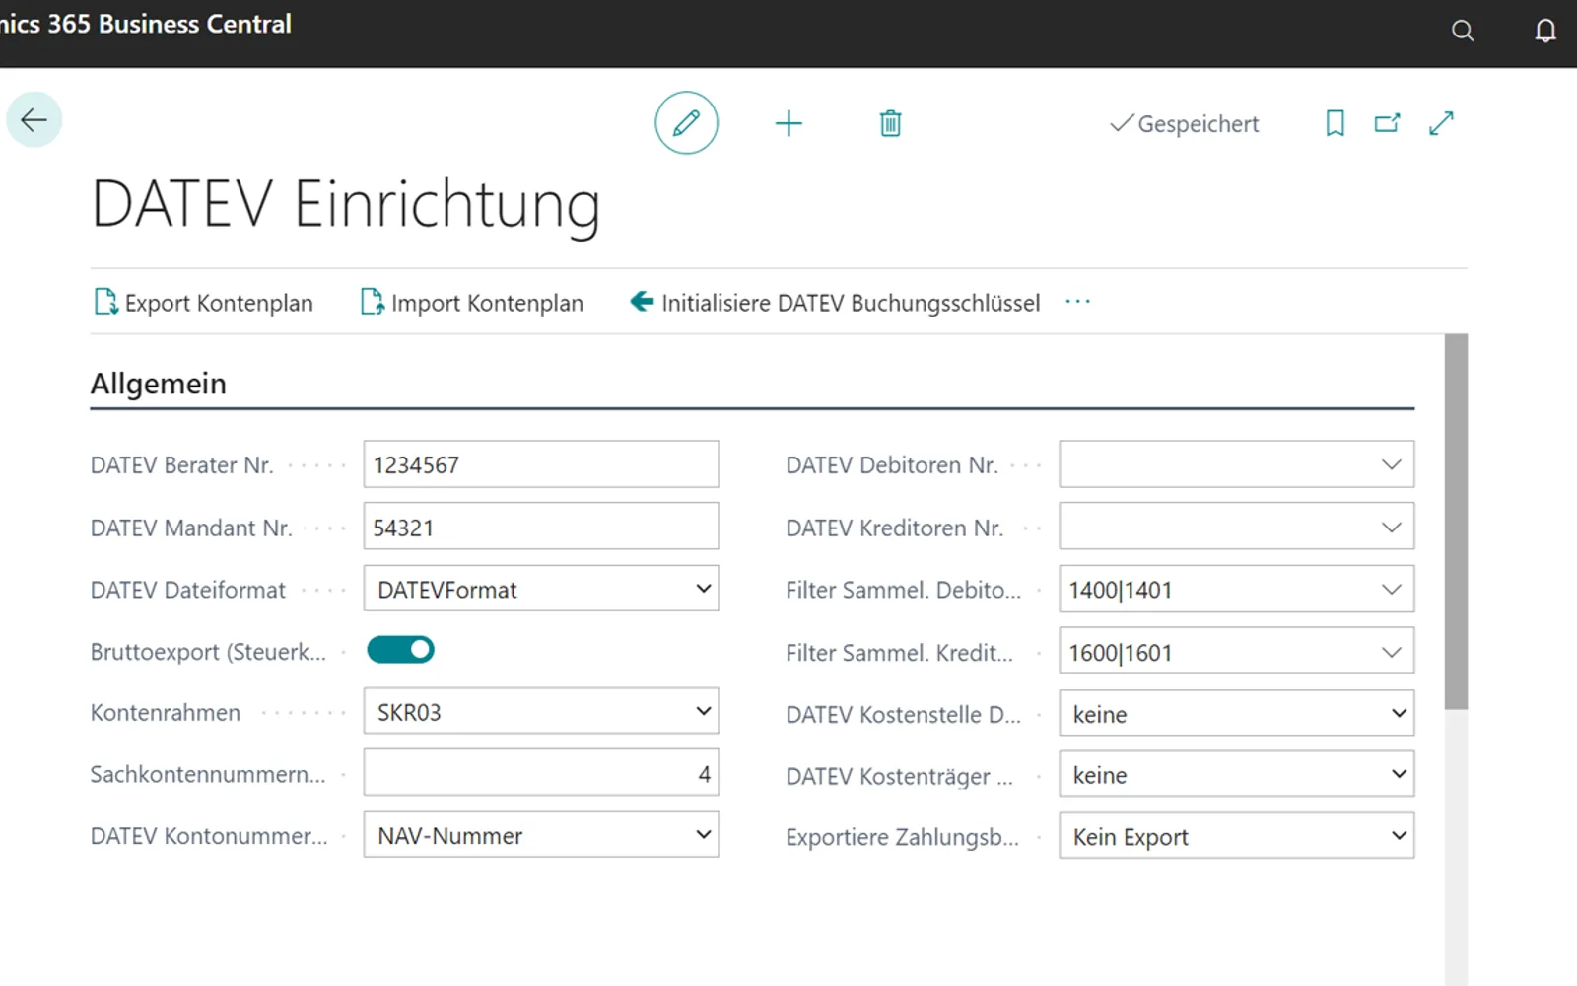
Task: Open the search magnifier
Action: coord(1463,31)
